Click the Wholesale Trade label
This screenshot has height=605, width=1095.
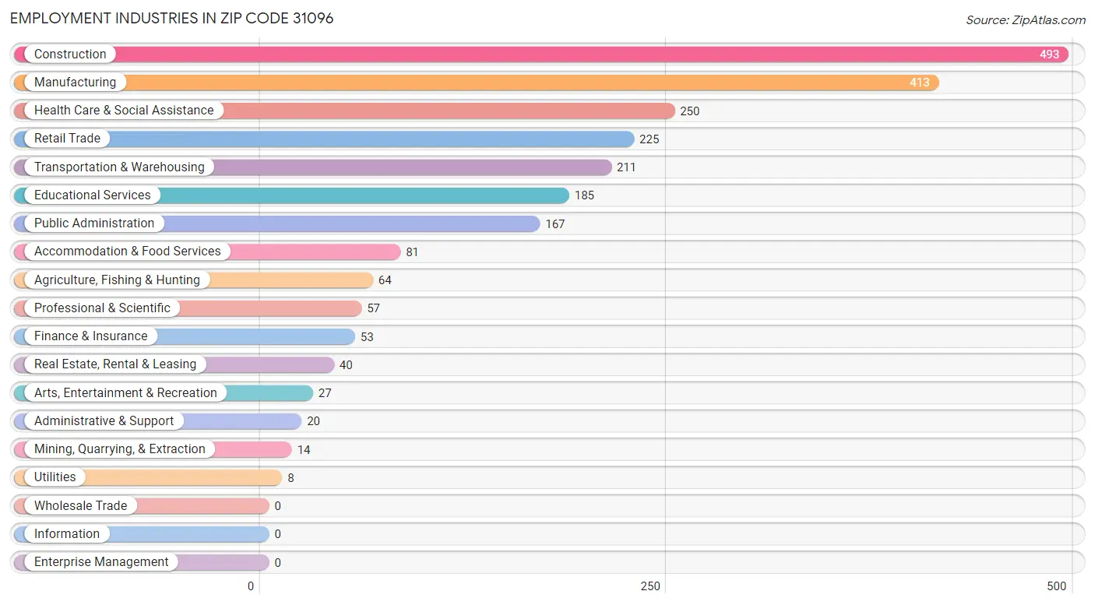coord(80,506)
